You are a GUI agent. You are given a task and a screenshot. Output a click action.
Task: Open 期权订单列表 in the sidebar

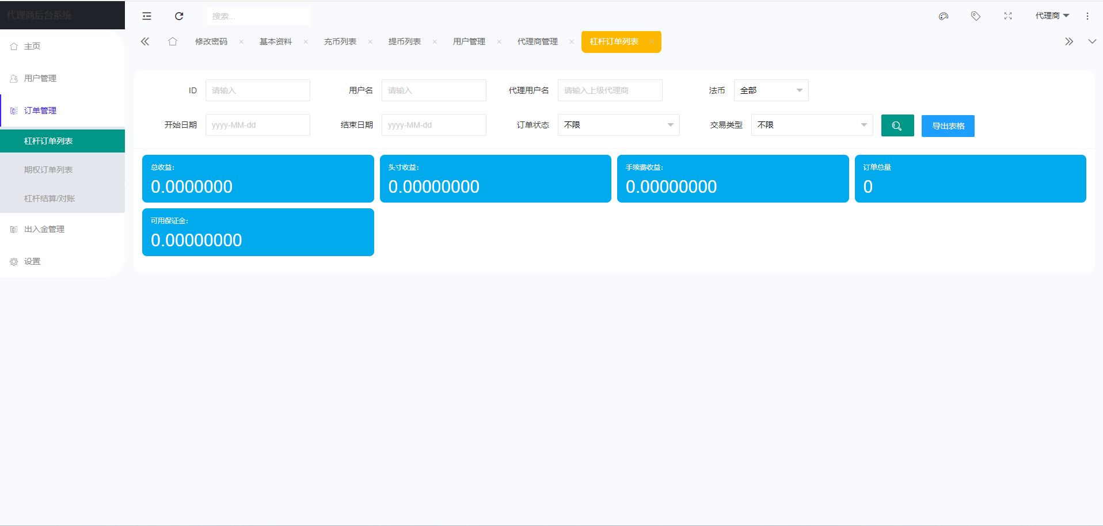(x=48, y=169)
